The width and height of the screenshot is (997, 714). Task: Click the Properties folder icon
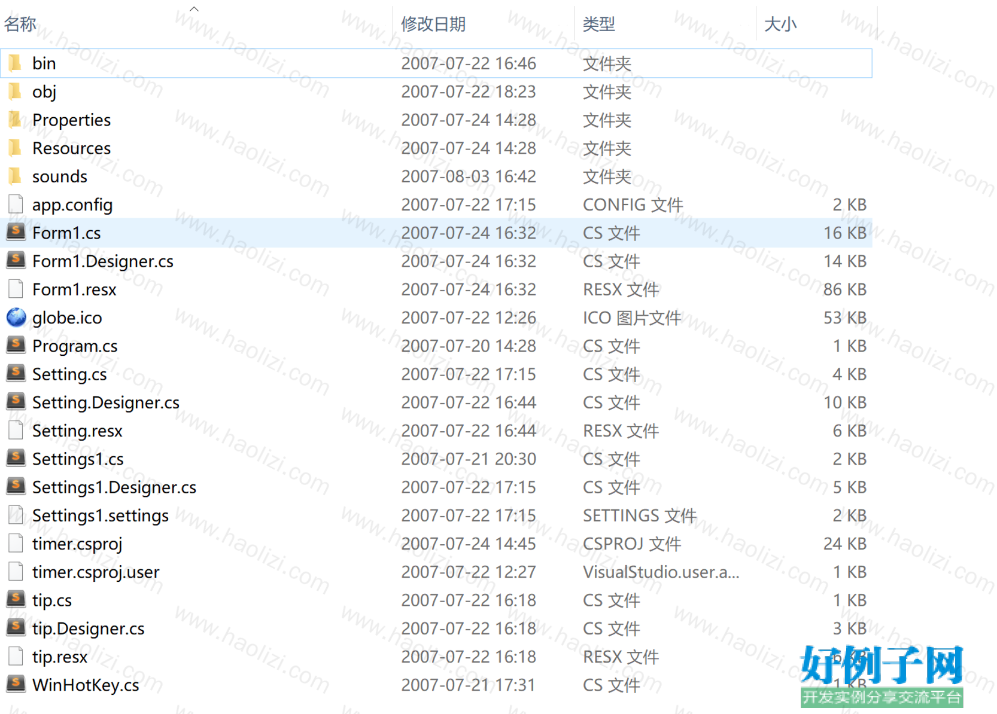point(16,120)
